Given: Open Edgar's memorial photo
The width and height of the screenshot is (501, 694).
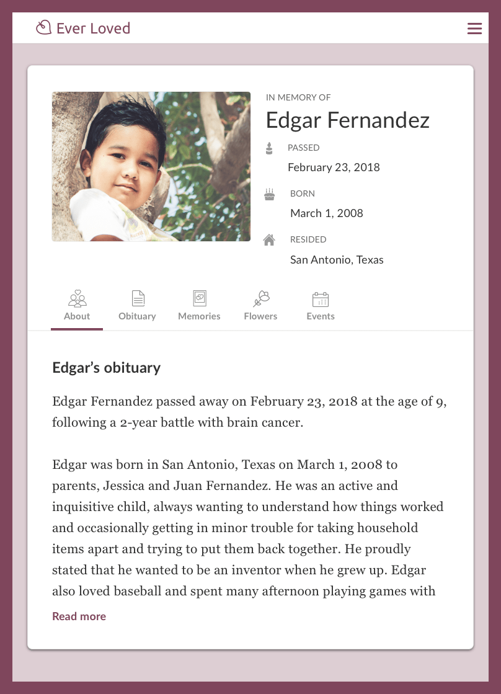Looking at the screenshot, I should [151, 166].
